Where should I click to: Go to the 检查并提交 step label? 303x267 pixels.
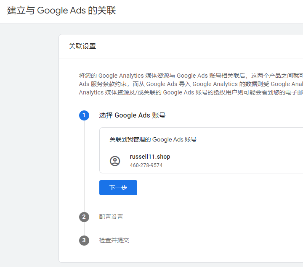click(x=114, y=240)
